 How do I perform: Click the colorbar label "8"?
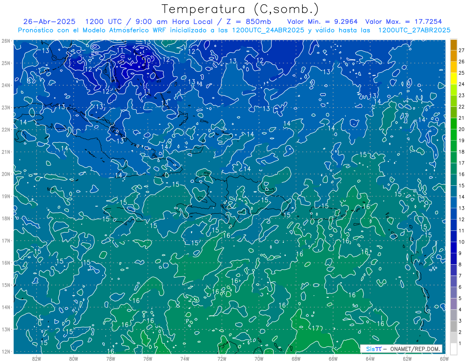point(460,265)
